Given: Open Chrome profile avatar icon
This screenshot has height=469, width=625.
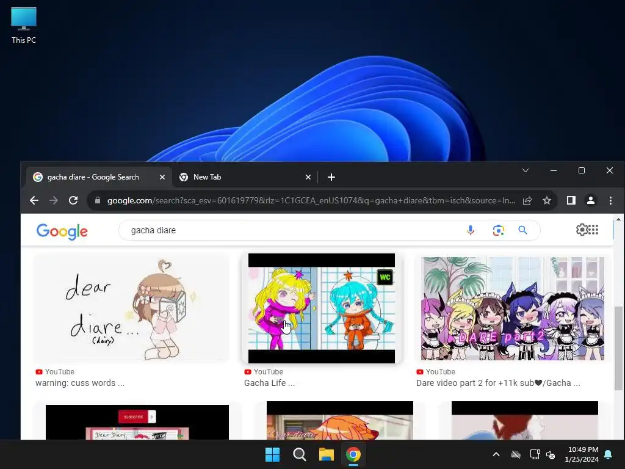Looking at the screenshot, I should click(591, 200).
